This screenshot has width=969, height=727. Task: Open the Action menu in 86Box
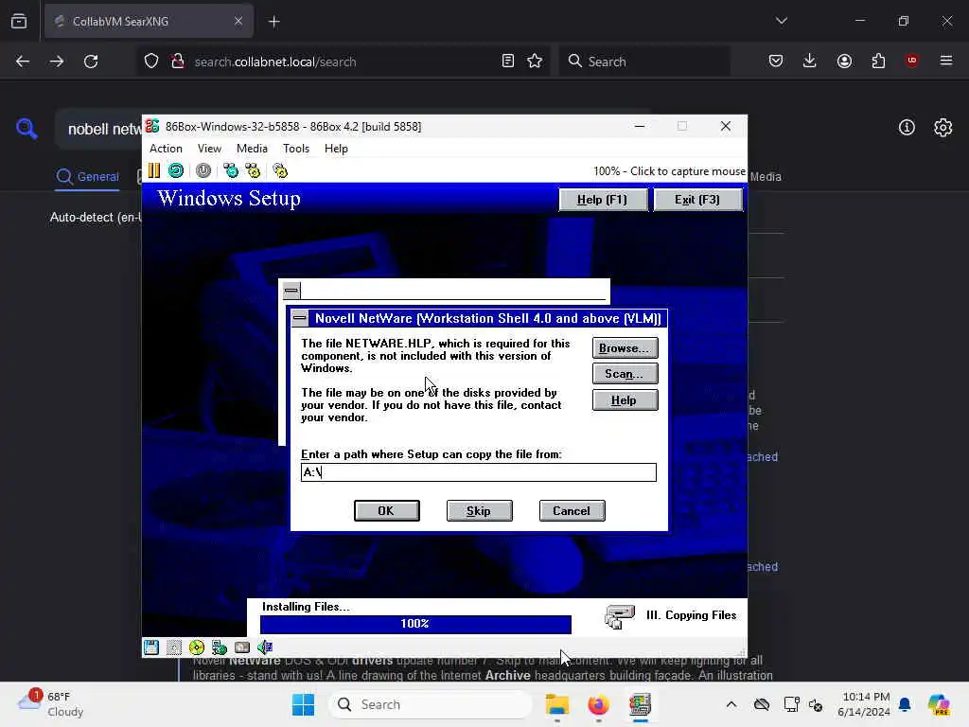pyautogui.click(x=166, y=149)
